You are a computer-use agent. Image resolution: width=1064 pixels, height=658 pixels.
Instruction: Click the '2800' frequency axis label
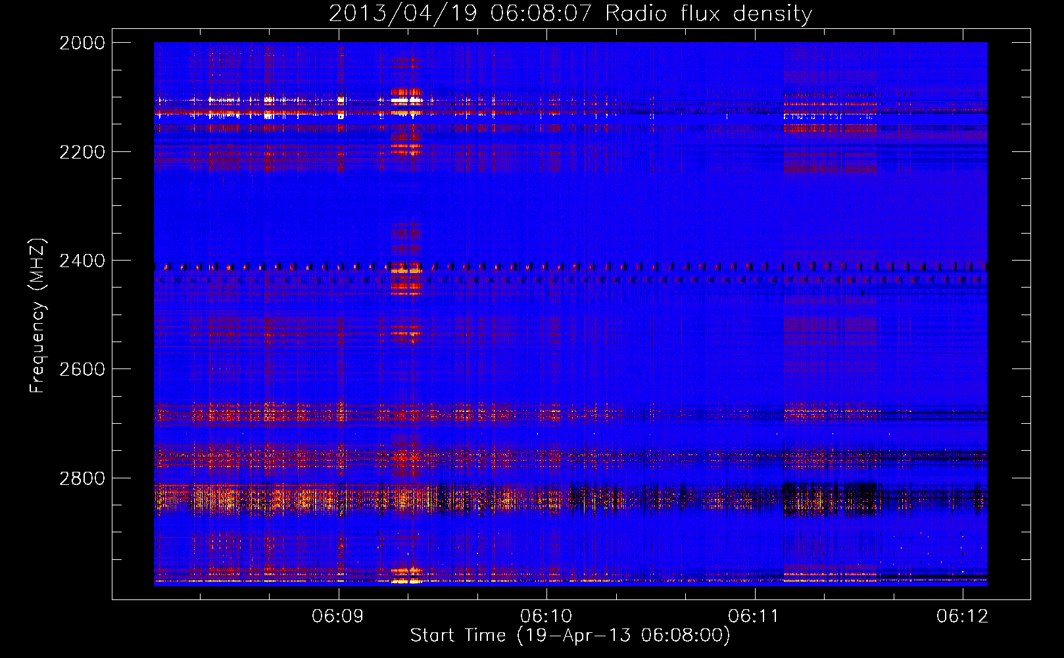pyautogui.click(x=82, y=478)
